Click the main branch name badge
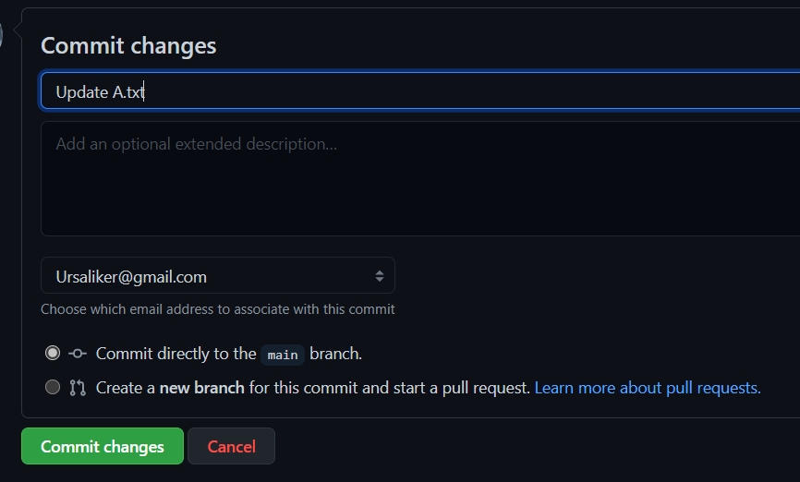800x482 pixels. (283, 355)
